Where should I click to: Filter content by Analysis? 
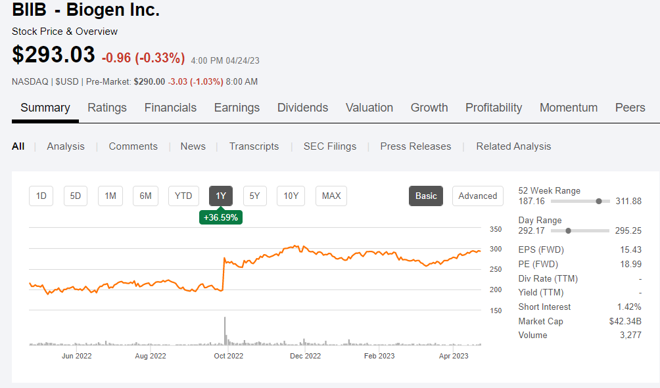[x=66, y=146]
